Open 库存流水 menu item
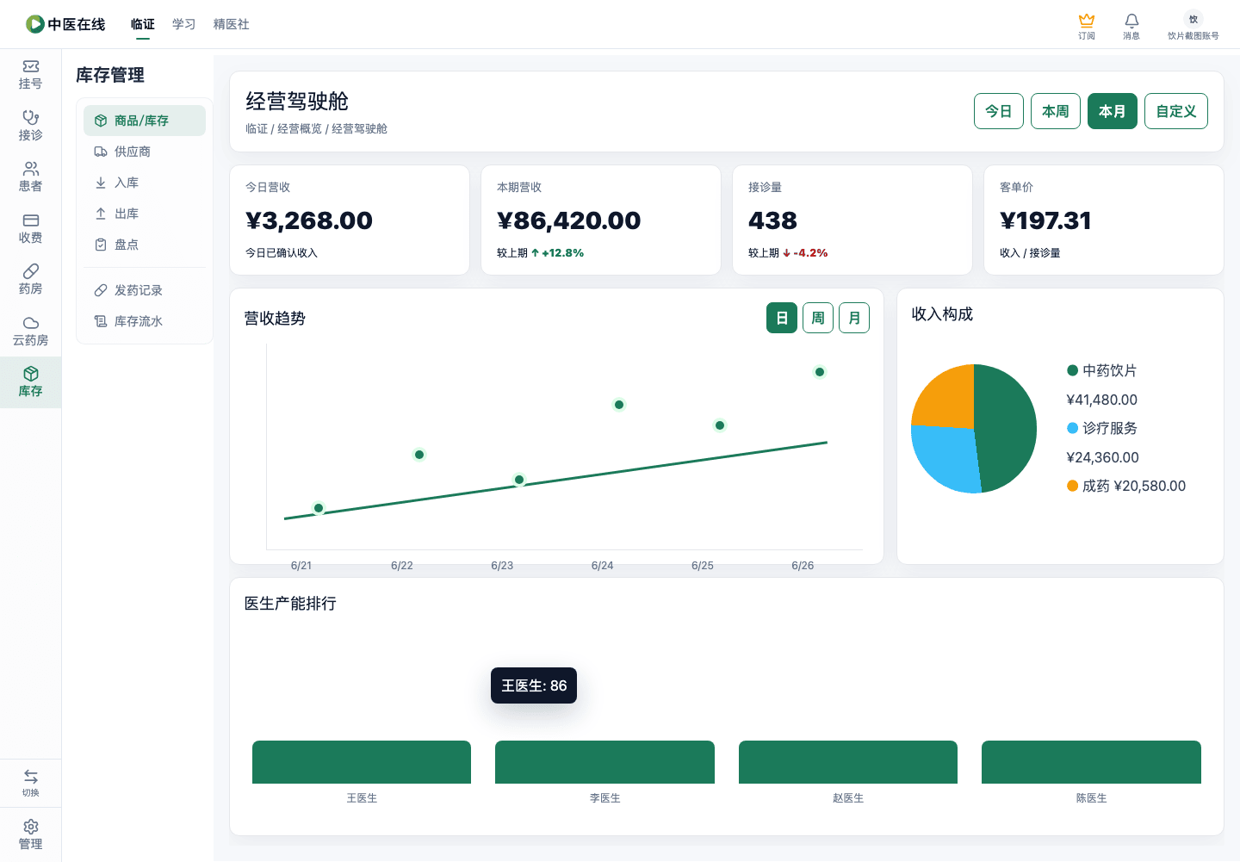Screen dimensions: 1240x862 coord(145,321)
